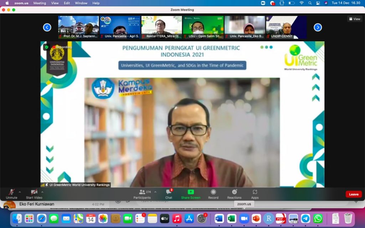Open PowerPoint from the Dock
Image resolution: width=365 pixels, height=228 pixels.
coord(256,218)
